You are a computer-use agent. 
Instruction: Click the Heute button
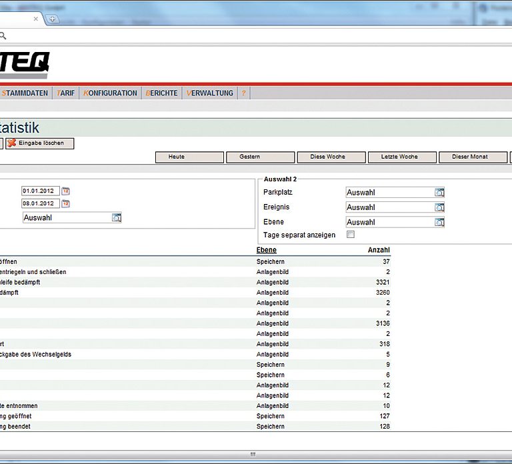(x=189, y=157)
